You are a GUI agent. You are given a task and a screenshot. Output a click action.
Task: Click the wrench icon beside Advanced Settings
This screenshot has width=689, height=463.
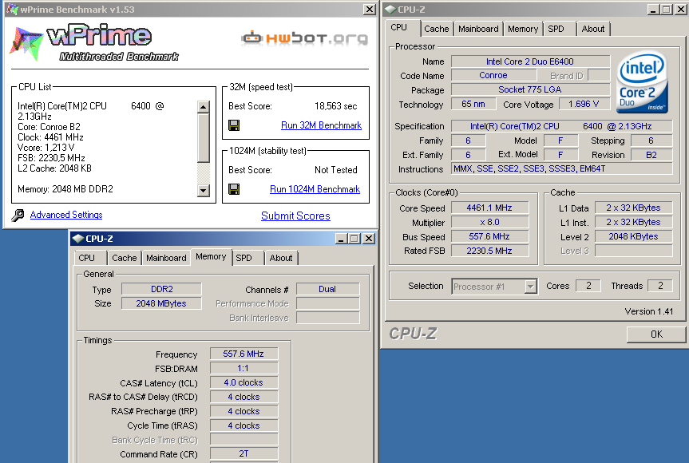[x=18, y=216]
